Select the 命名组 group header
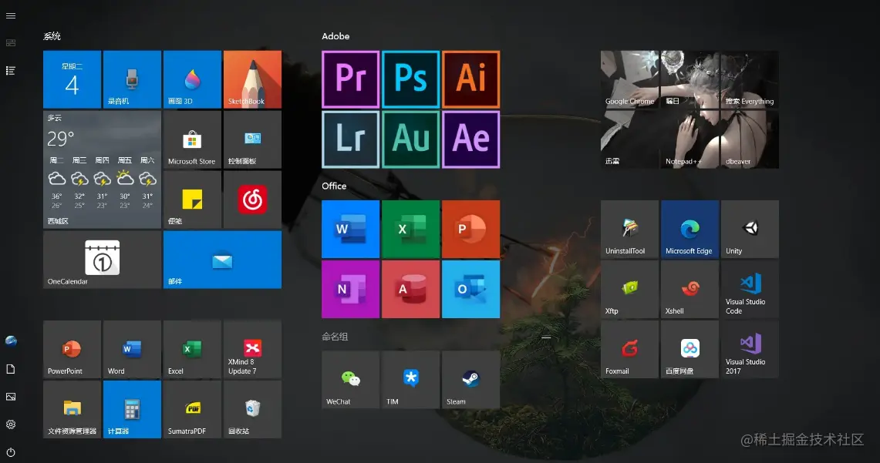This screenshot has height=463, width=880. 335,337
